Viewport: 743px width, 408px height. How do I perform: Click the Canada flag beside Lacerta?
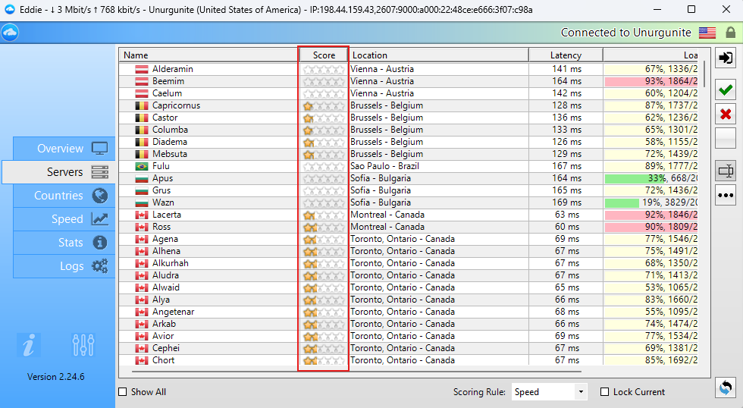[x=142, y=215]
